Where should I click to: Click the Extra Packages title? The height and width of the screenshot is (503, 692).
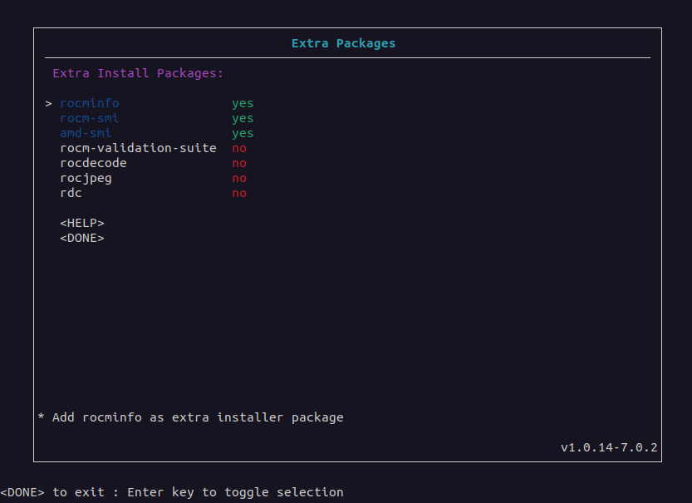coord(343,43)
